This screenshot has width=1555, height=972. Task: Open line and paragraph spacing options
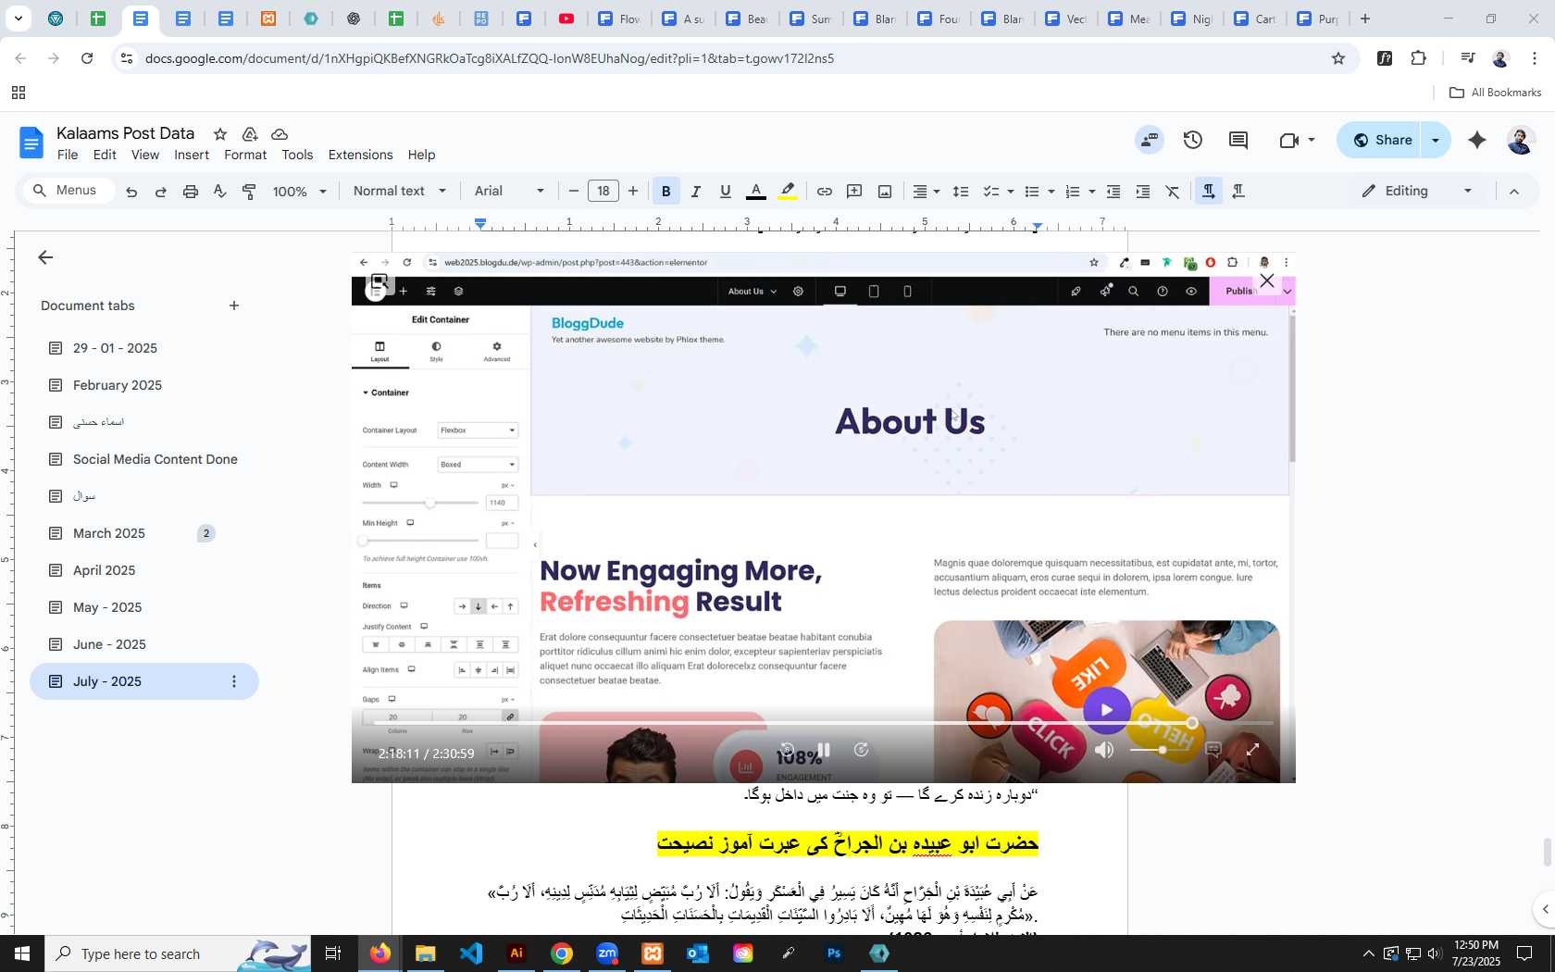pyautogui.click(x=961, y=192)
